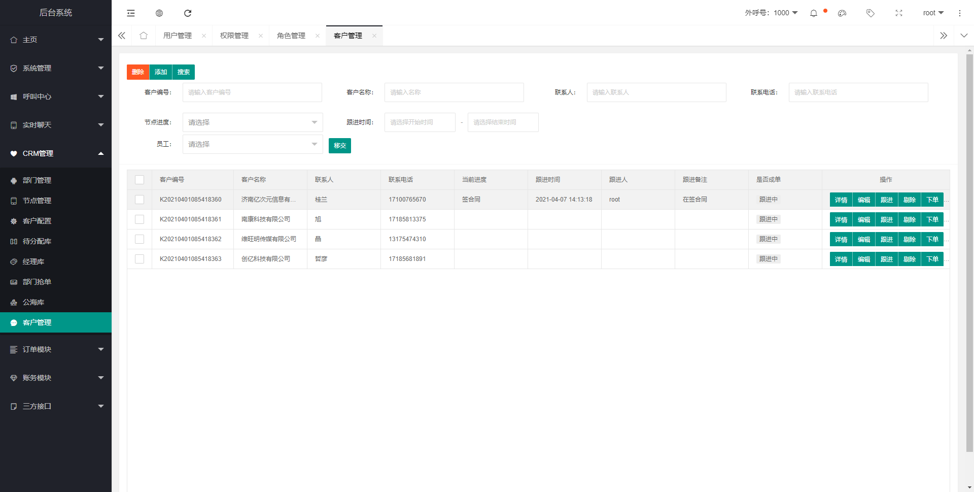The width and height of the screenshot is (974, 492).
Task: Open the 节点进度 dropdown
Action: [x=252, y=122]
